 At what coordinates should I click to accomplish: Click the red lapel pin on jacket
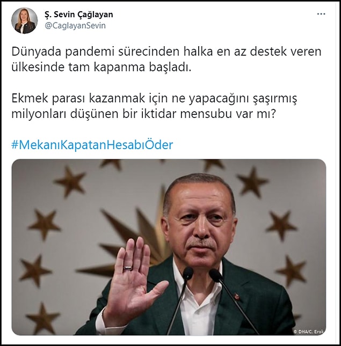[237, 296]
